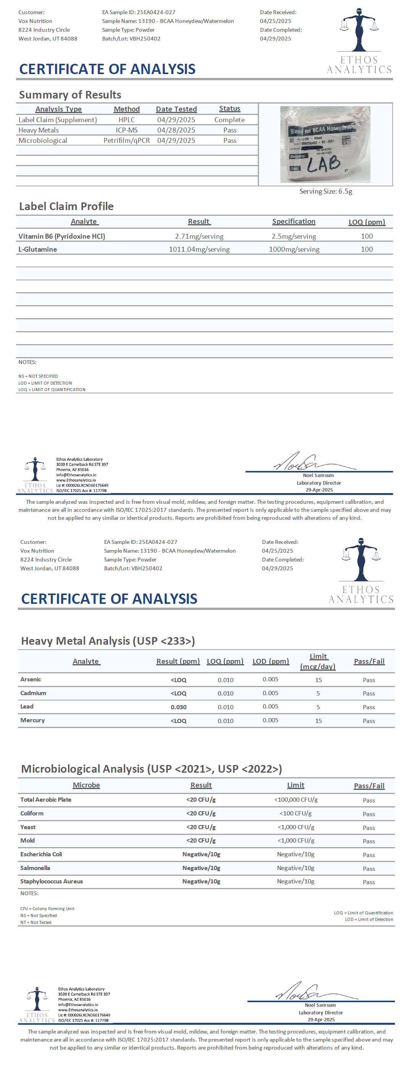414x1074 pixels.
Task: Click the 'Result (ppm)' column header
Action: click(x=178, y=661)
